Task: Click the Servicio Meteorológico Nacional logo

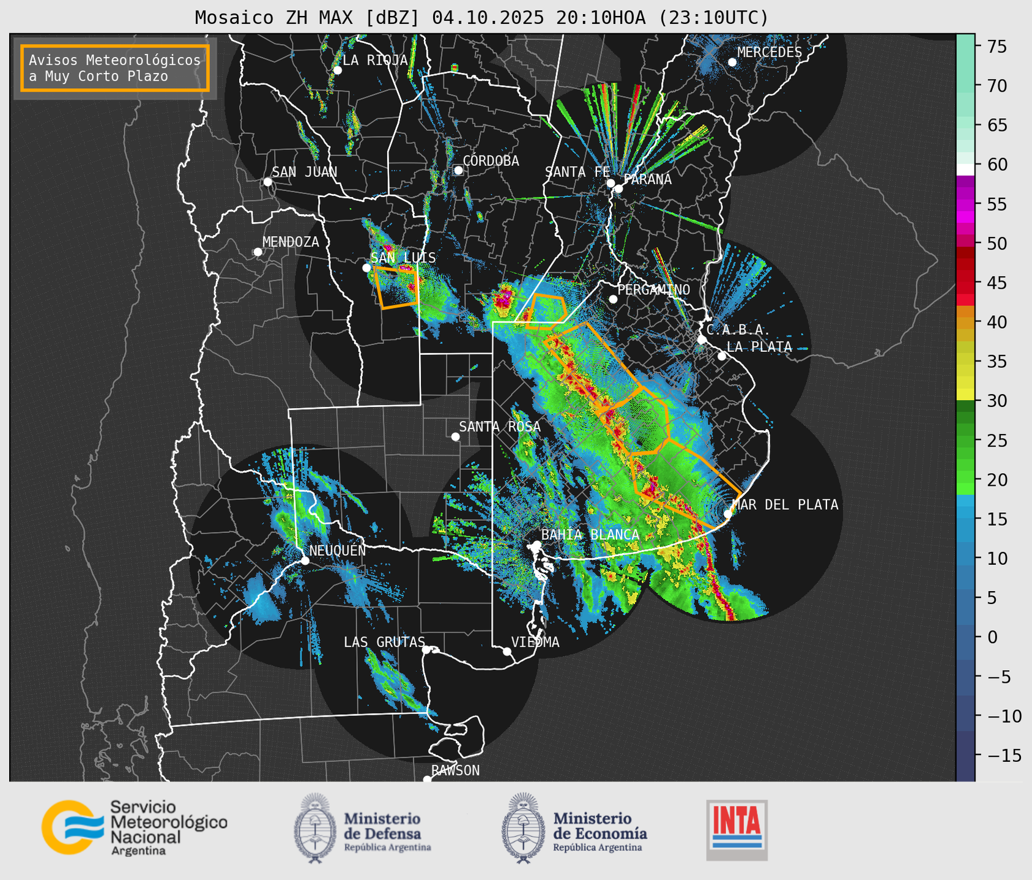Action: (135, 828)
